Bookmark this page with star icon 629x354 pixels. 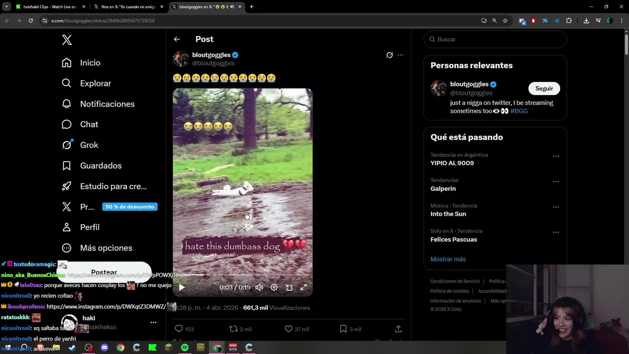pyautogui.click(x=505, y=21)
